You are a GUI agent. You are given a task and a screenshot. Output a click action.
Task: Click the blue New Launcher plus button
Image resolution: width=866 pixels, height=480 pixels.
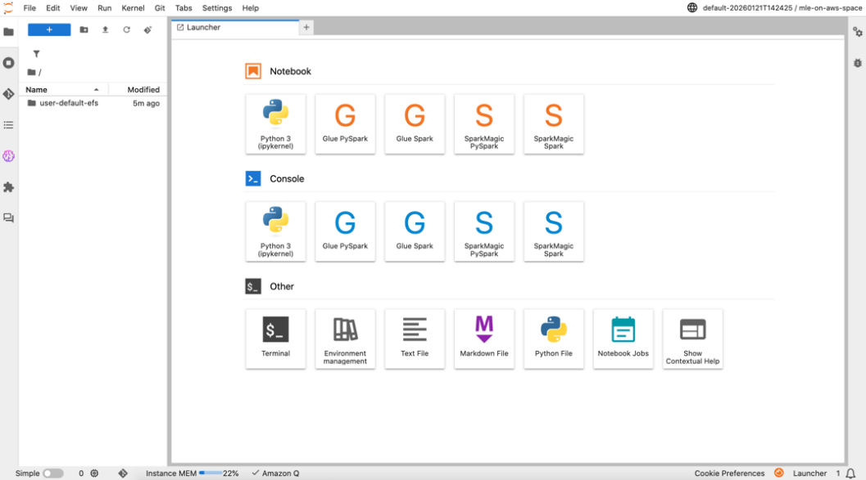[x=49, y=29]
